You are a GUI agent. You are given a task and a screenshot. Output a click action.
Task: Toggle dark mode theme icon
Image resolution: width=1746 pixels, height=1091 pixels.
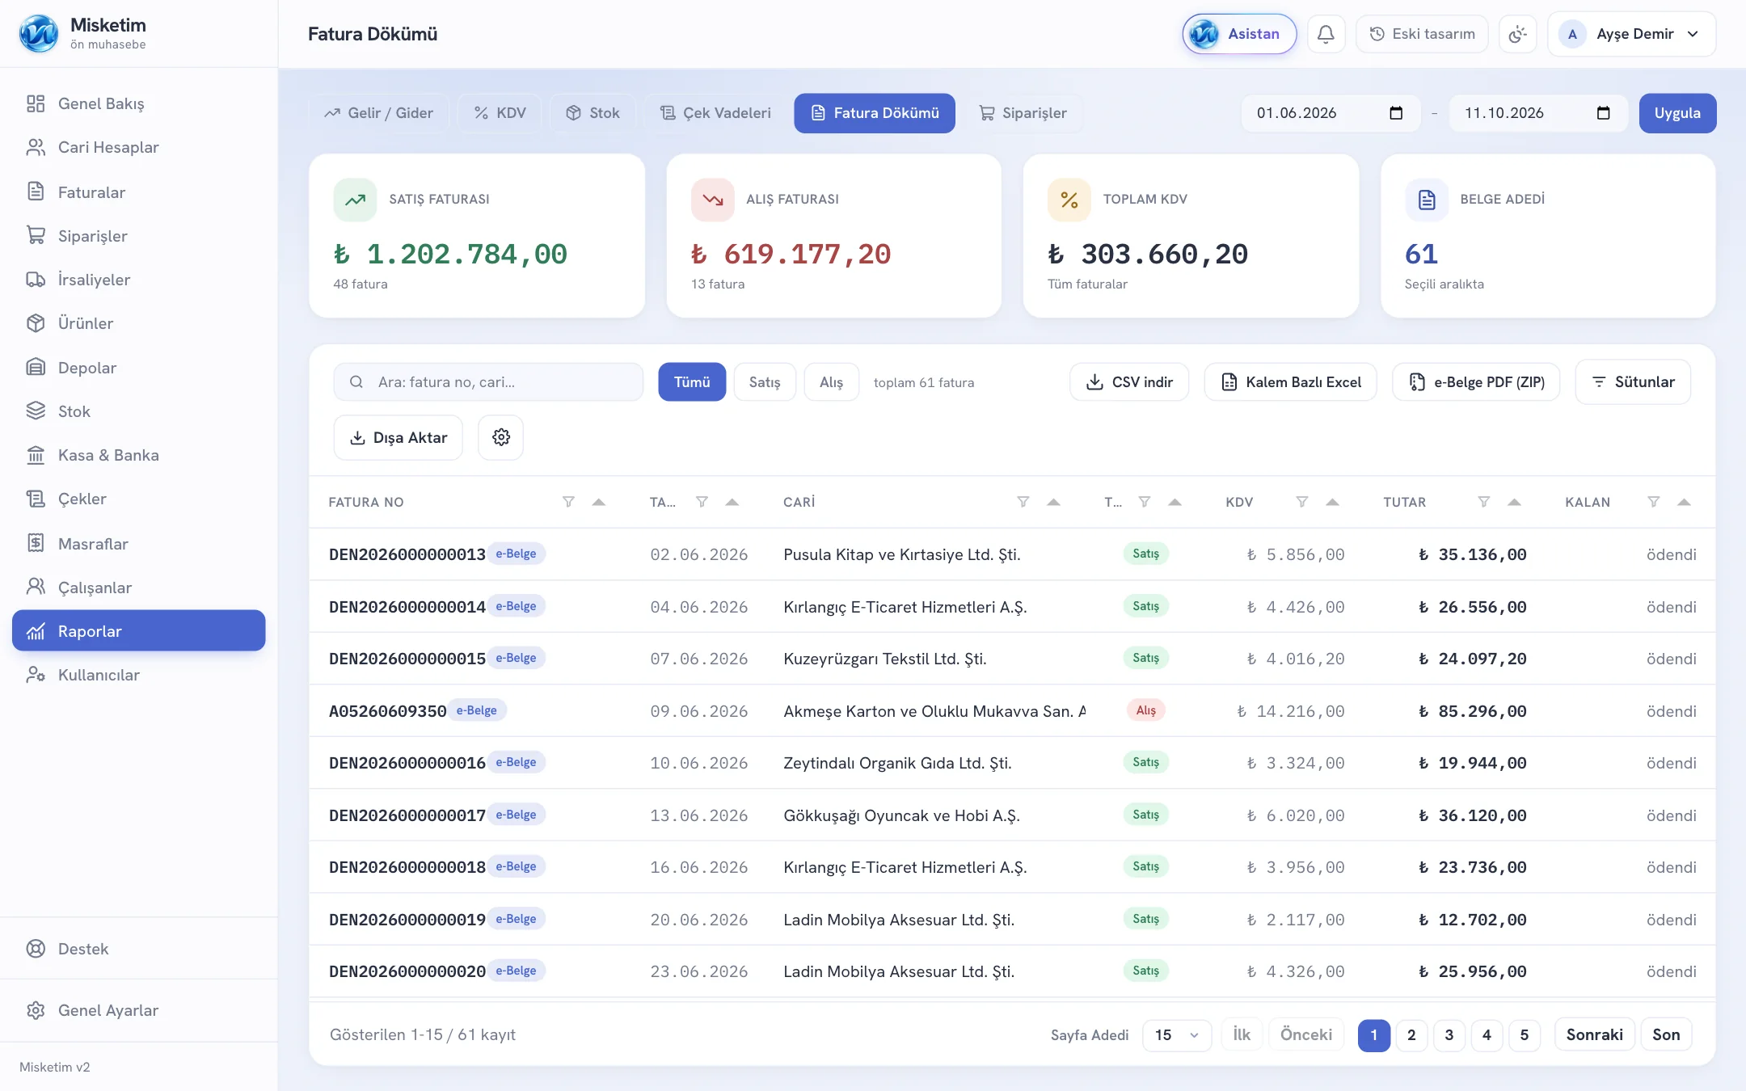(1517, 34)
